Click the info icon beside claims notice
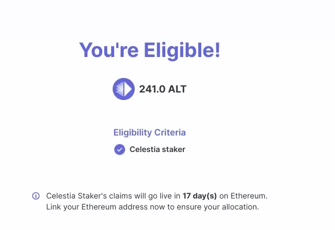The width and height of the screenshot is (335, 230). coord(36,195)
